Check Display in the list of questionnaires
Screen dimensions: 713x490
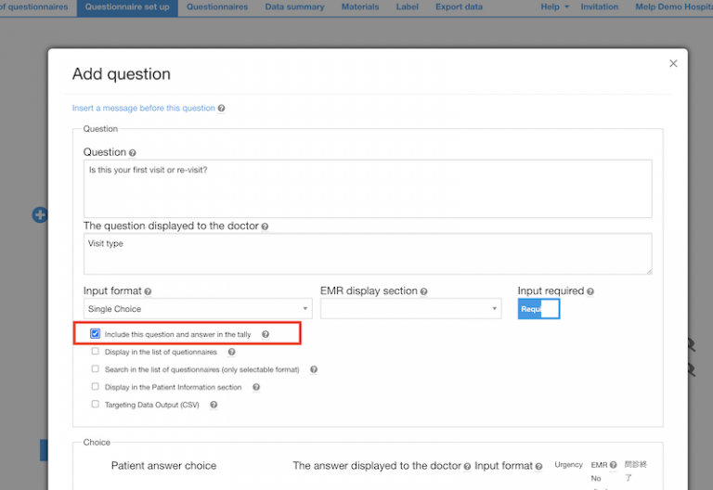click(95, 352)
